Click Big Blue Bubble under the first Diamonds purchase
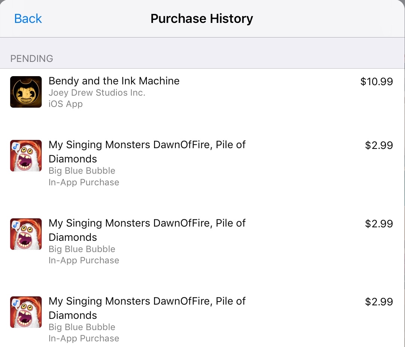Image resolution: width=405 pixels, height=347 pixels. click(82, 171)
